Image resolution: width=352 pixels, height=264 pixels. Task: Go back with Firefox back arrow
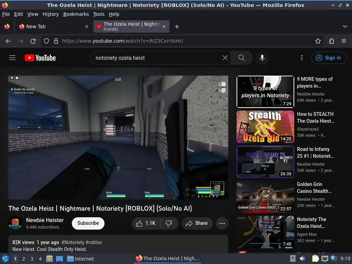click(x=8, y=41)
